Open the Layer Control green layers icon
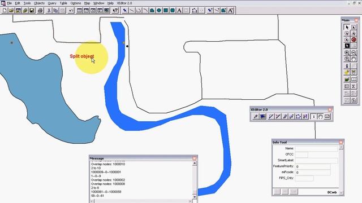This screenshot has height=203, width=362. point(347,80)
